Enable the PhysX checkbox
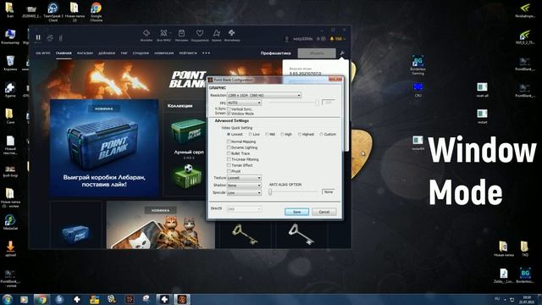 (229, 171)
